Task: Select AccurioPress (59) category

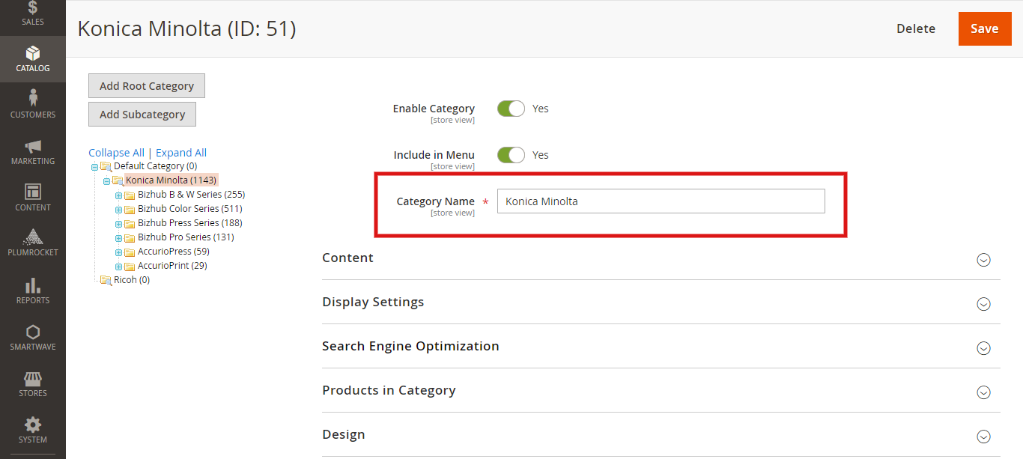Action: [174, 252]
